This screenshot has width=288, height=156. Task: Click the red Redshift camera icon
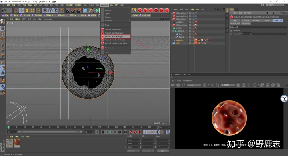pos(156,10)
